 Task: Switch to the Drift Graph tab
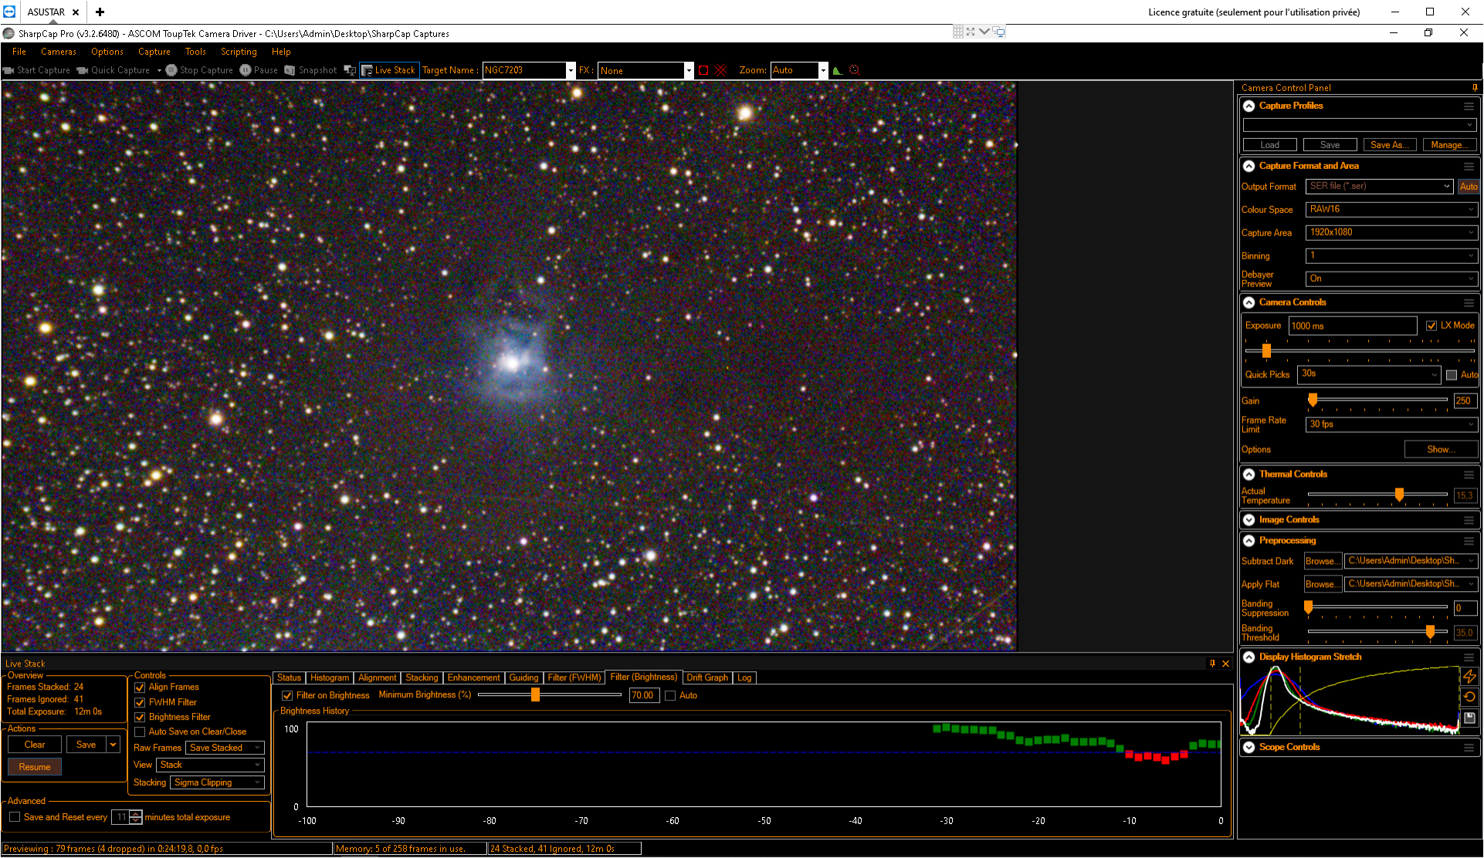click(707, 677)
